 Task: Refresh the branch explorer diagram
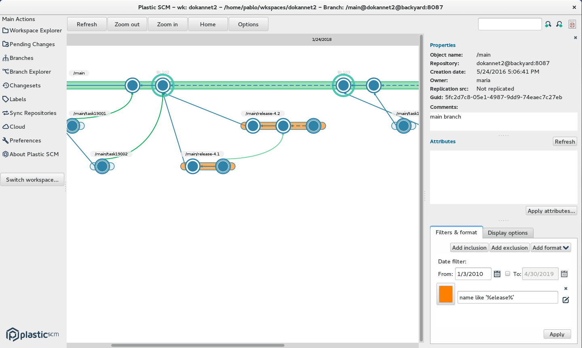87,24
